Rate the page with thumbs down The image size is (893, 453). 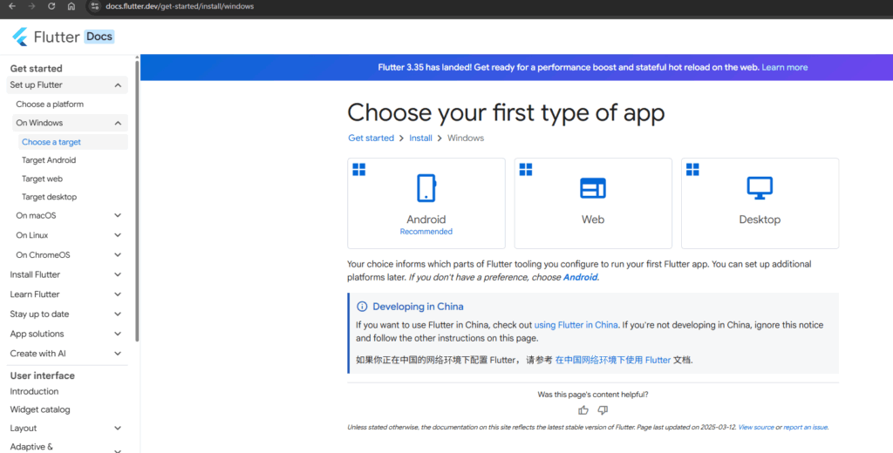pos(603,409)
